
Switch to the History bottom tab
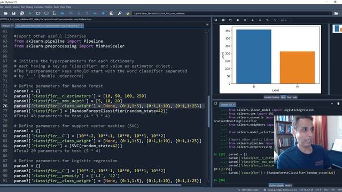click(x=289, y=186)
